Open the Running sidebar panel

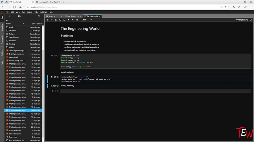pyautogui.click(x=2, y=28)
